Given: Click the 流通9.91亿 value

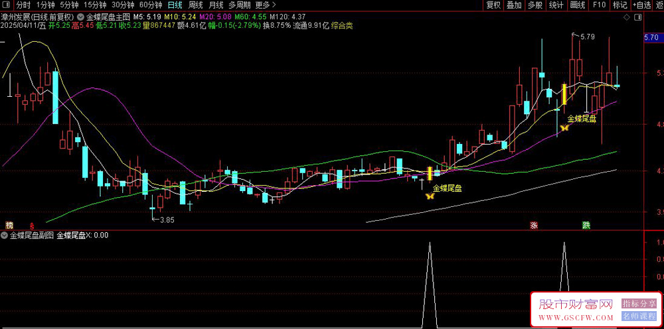Looking at the screenshot, I should [311, 25].
